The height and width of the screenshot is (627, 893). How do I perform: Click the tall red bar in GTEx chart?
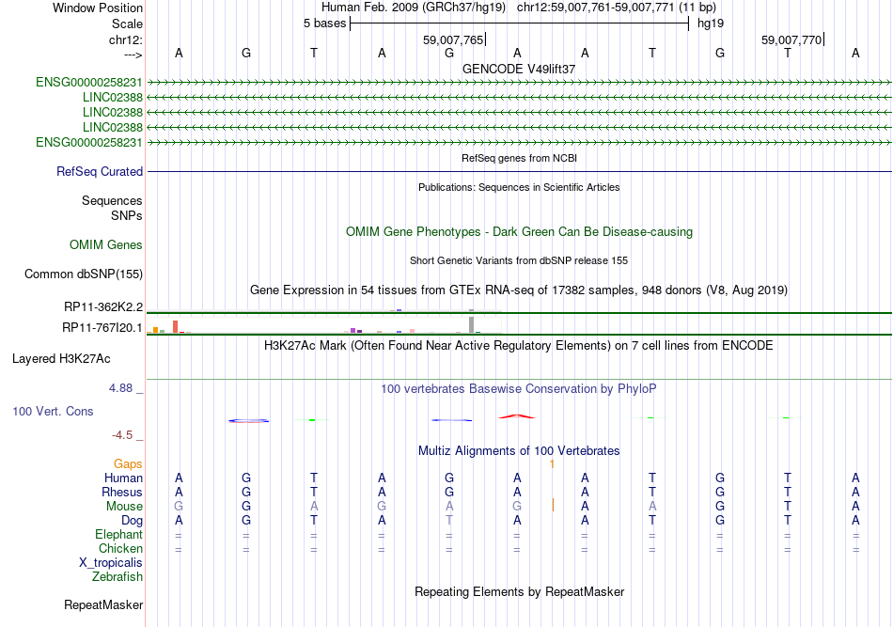[176, 326]
